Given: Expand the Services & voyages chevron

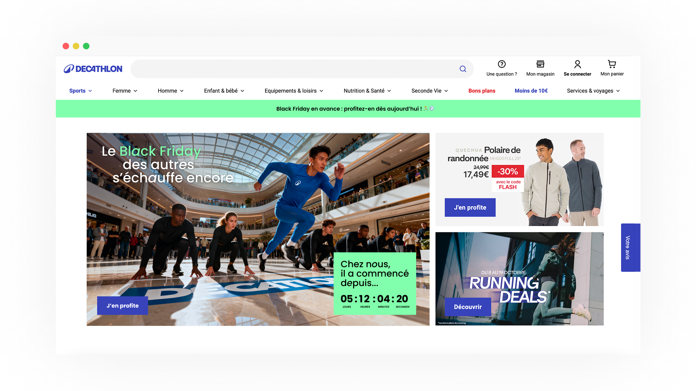Looking at the screenshot, I should 618,91.
